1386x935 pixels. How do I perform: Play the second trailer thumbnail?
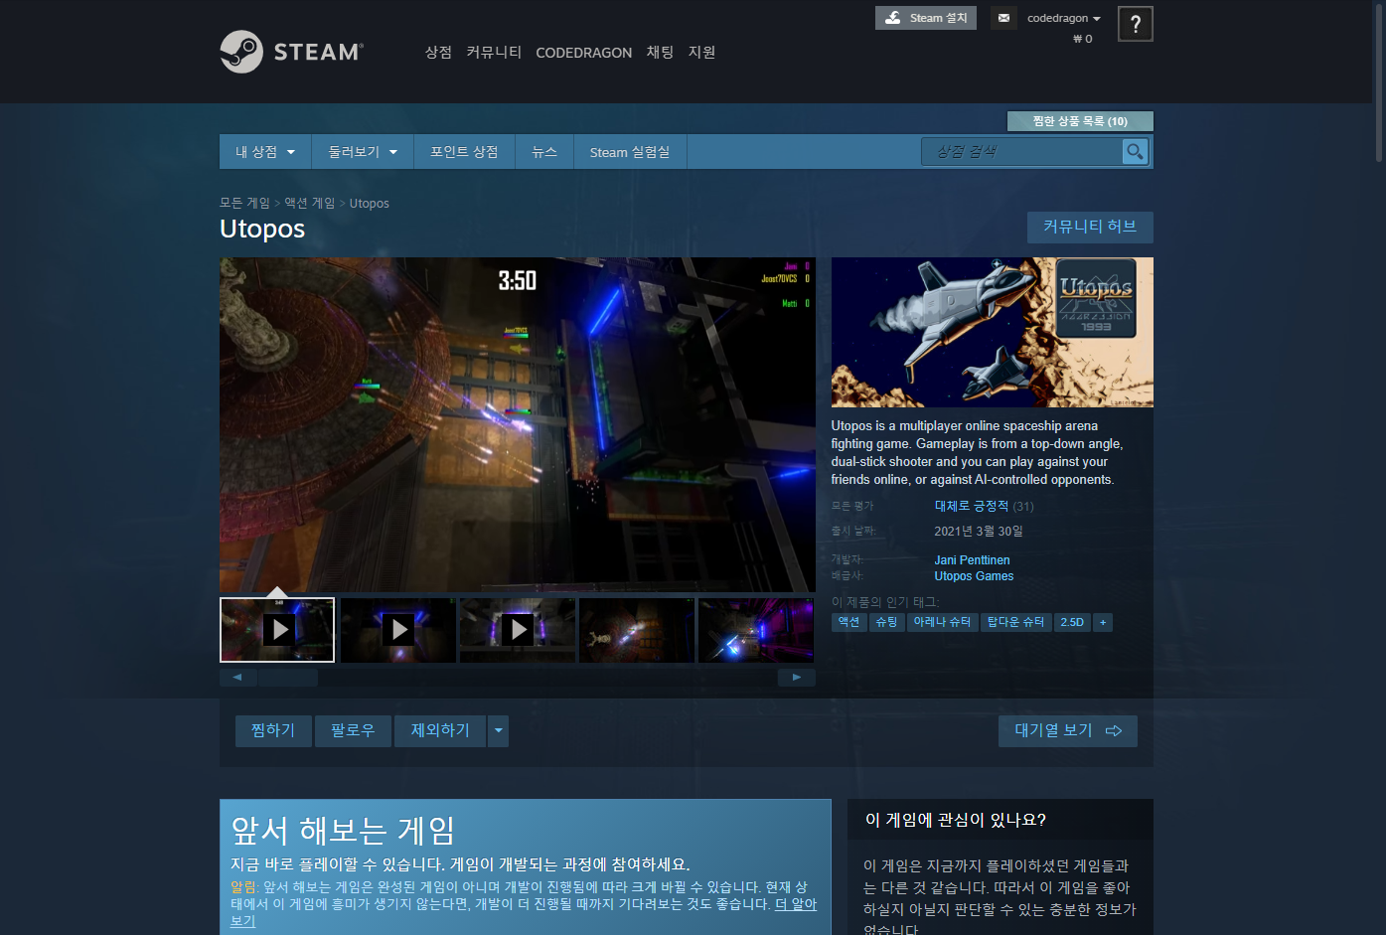point(398,630)
